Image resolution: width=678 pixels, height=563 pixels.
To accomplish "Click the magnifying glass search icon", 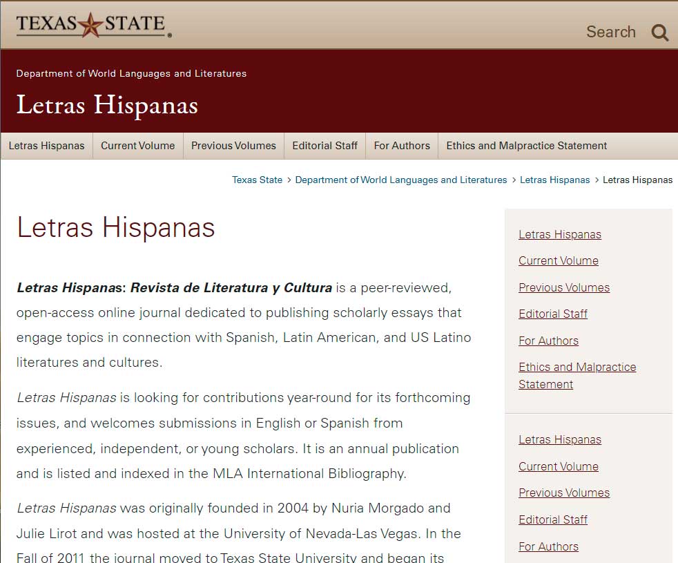I will (660, 32).
